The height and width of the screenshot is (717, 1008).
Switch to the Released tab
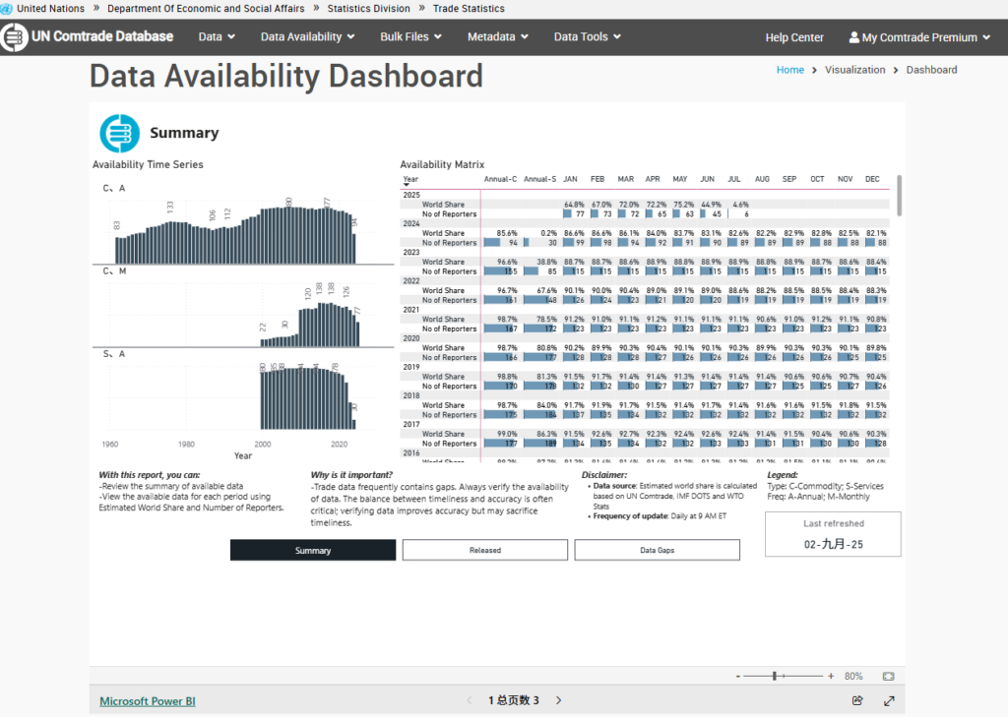484,550
